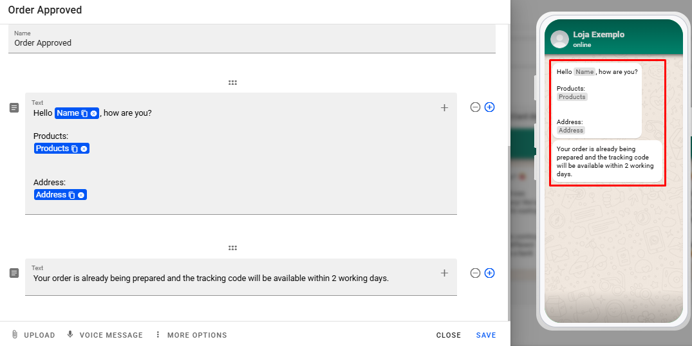Grab drag handle above first text block

[232, 83]
